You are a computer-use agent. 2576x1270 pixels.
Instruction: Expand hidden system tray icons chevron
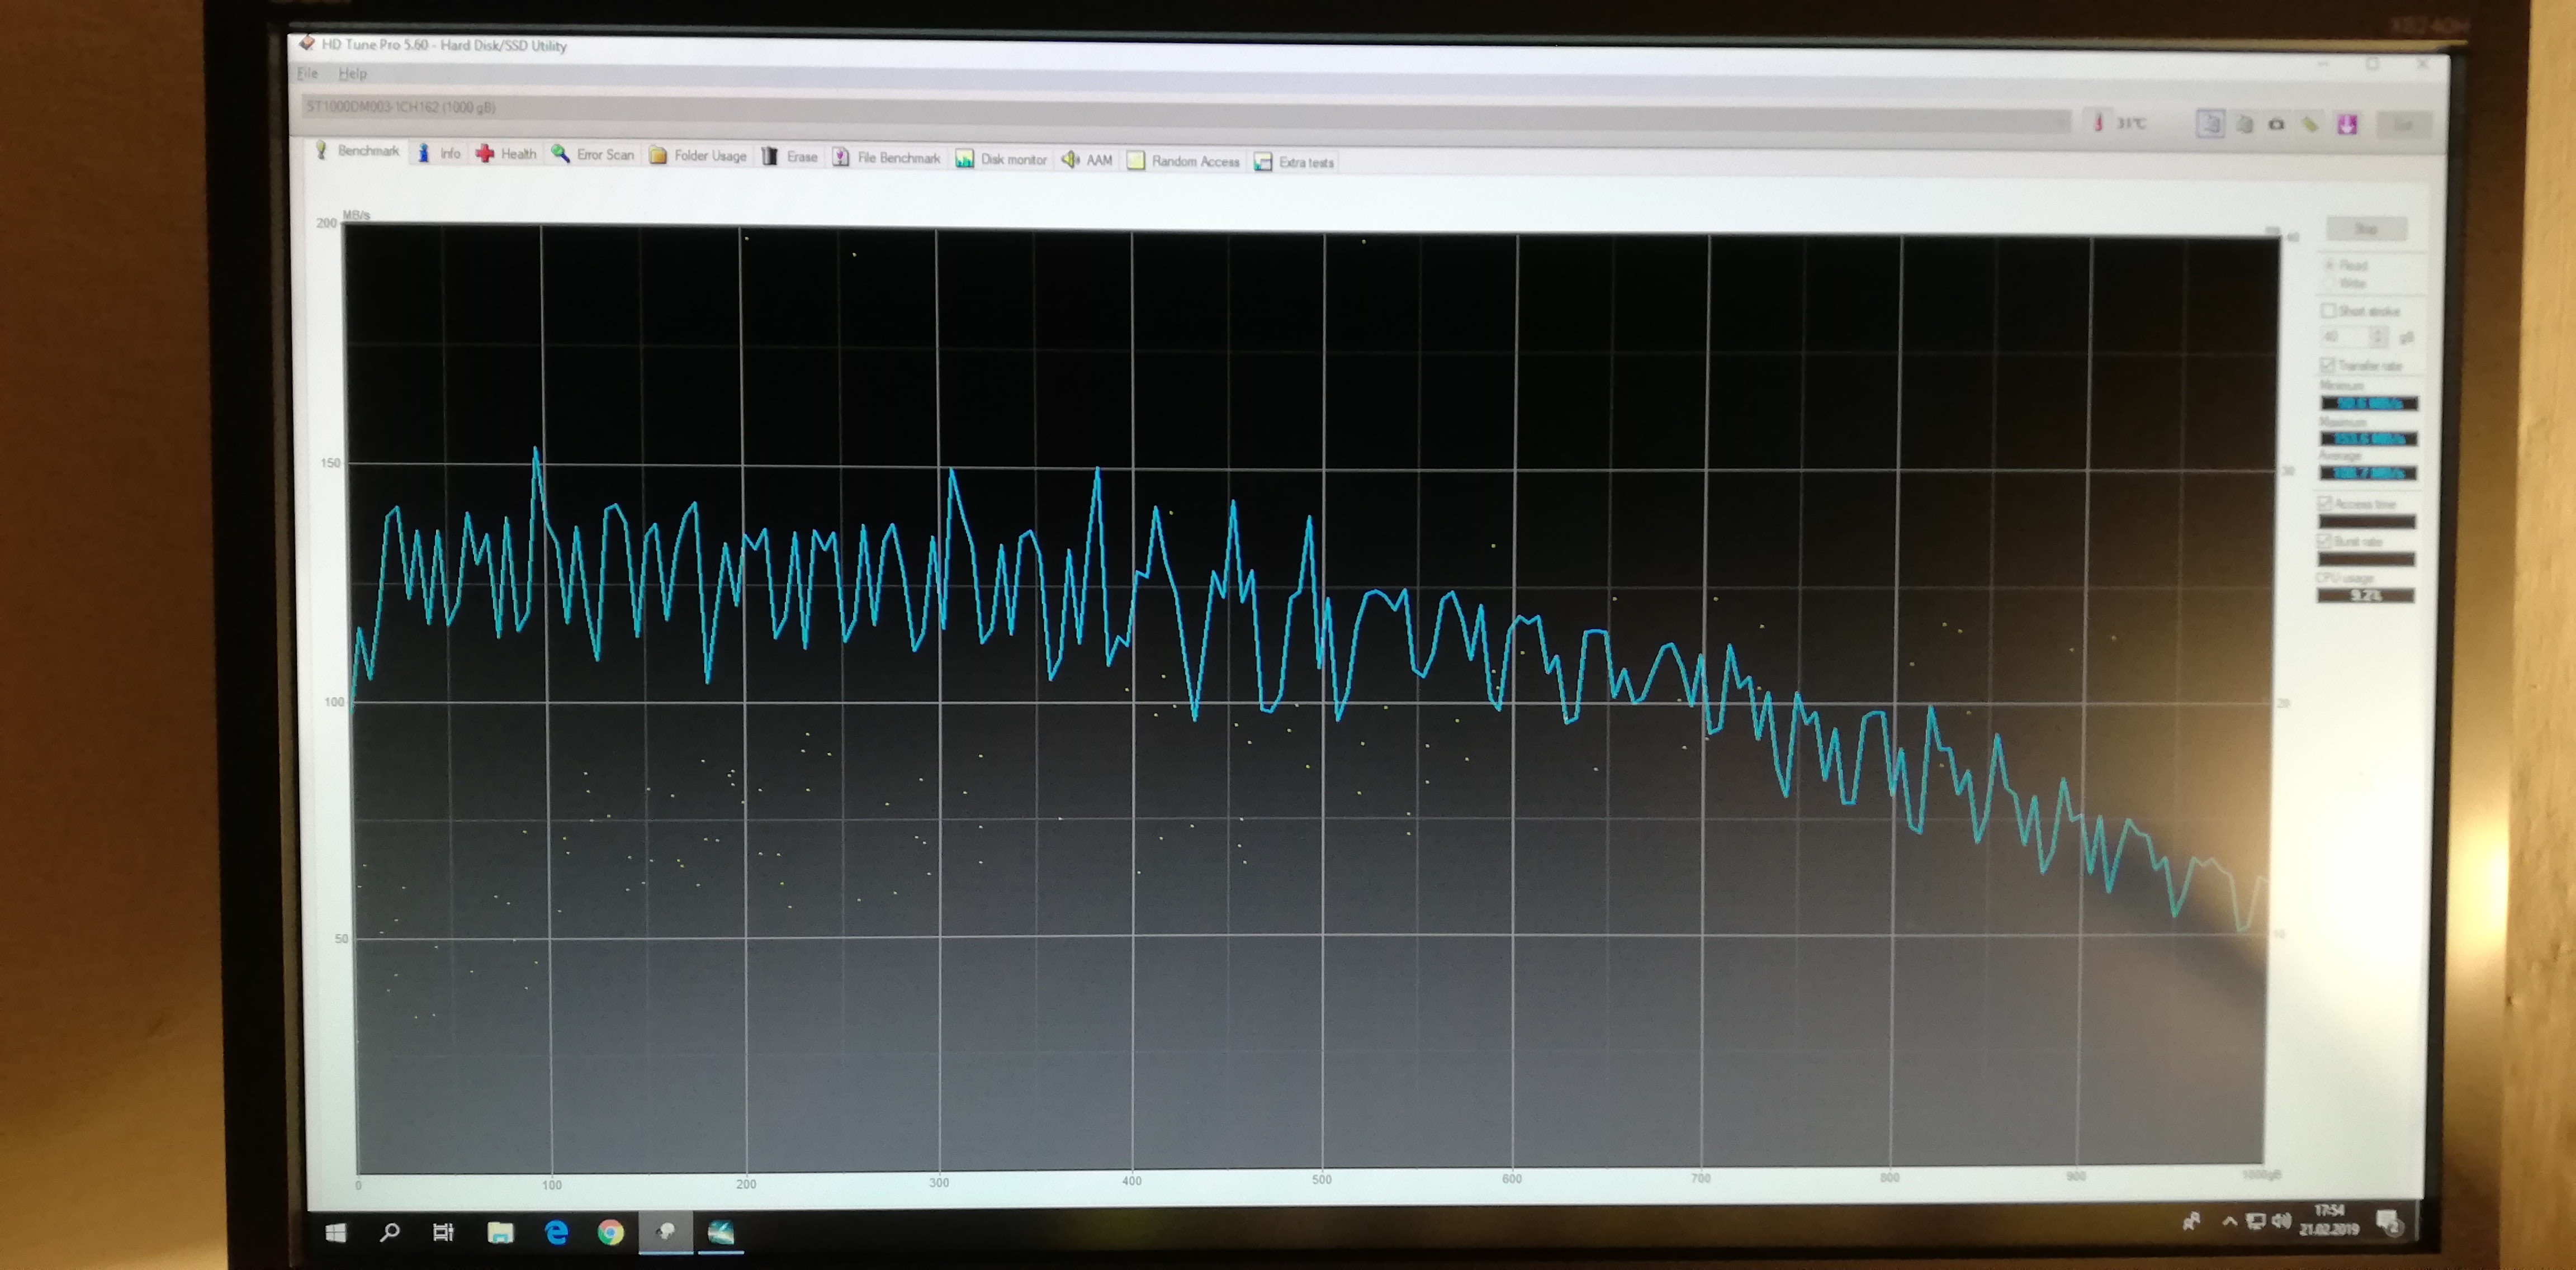point(2229,1221)
